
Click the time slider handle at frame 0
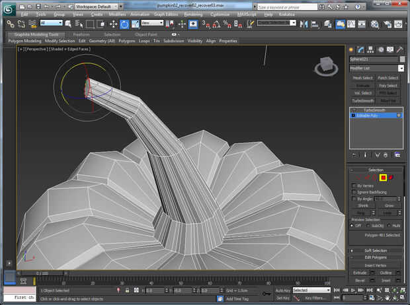tap(41, 273)
